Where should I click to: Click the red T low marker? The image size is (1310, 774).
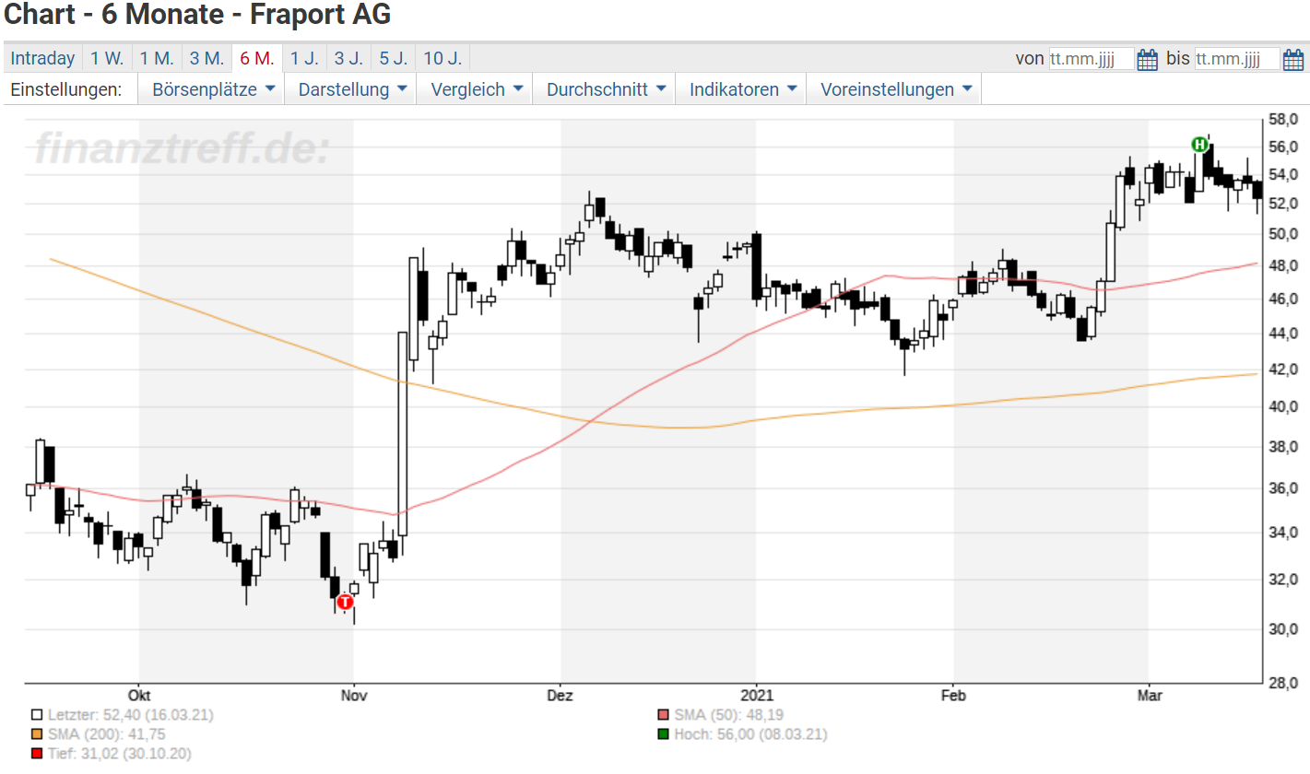click(345, 602)
